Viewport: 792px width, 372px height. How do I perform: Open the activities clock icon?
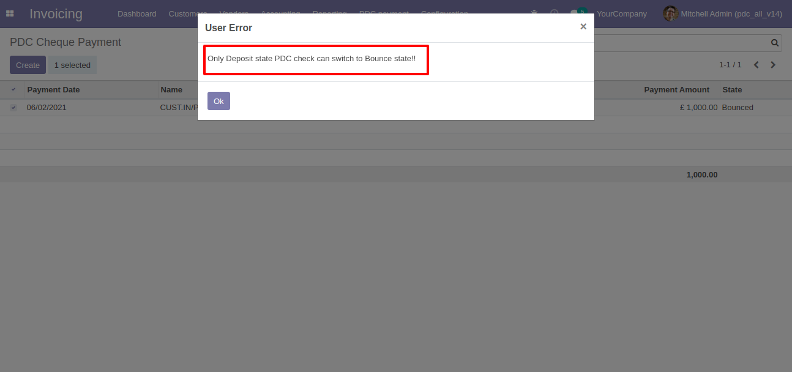click(x=555, y=13)
